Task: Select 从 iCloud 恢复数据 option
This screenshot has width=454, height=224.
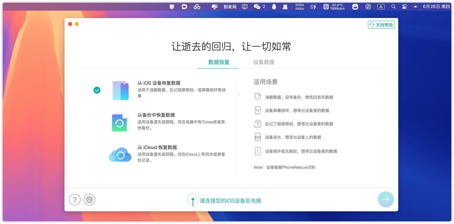Action: 157,147
